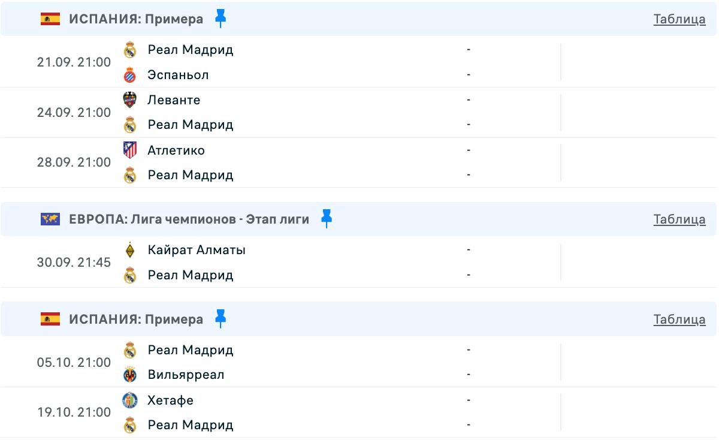The height and width of the screenshot is (440, 719).
Task: Select the Вильярреал team name
Action: pyautogui.click(x=186, y=375)
